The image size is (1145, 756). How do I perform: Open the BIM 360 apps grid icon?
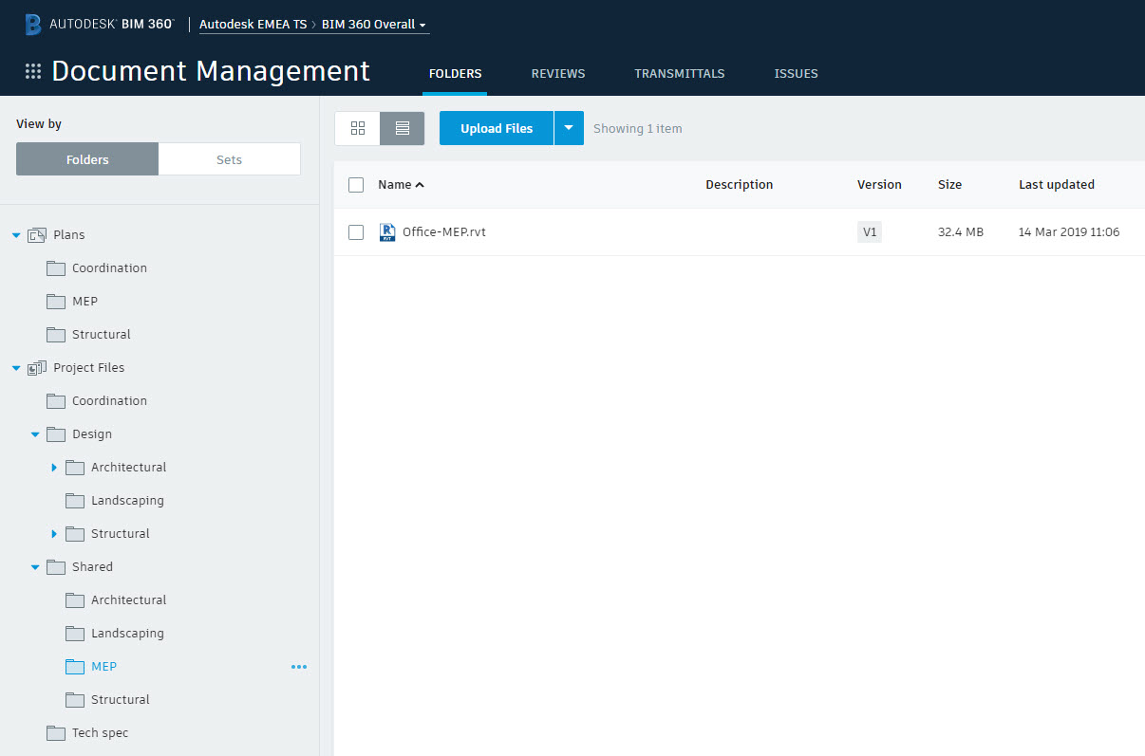(32, 72)
